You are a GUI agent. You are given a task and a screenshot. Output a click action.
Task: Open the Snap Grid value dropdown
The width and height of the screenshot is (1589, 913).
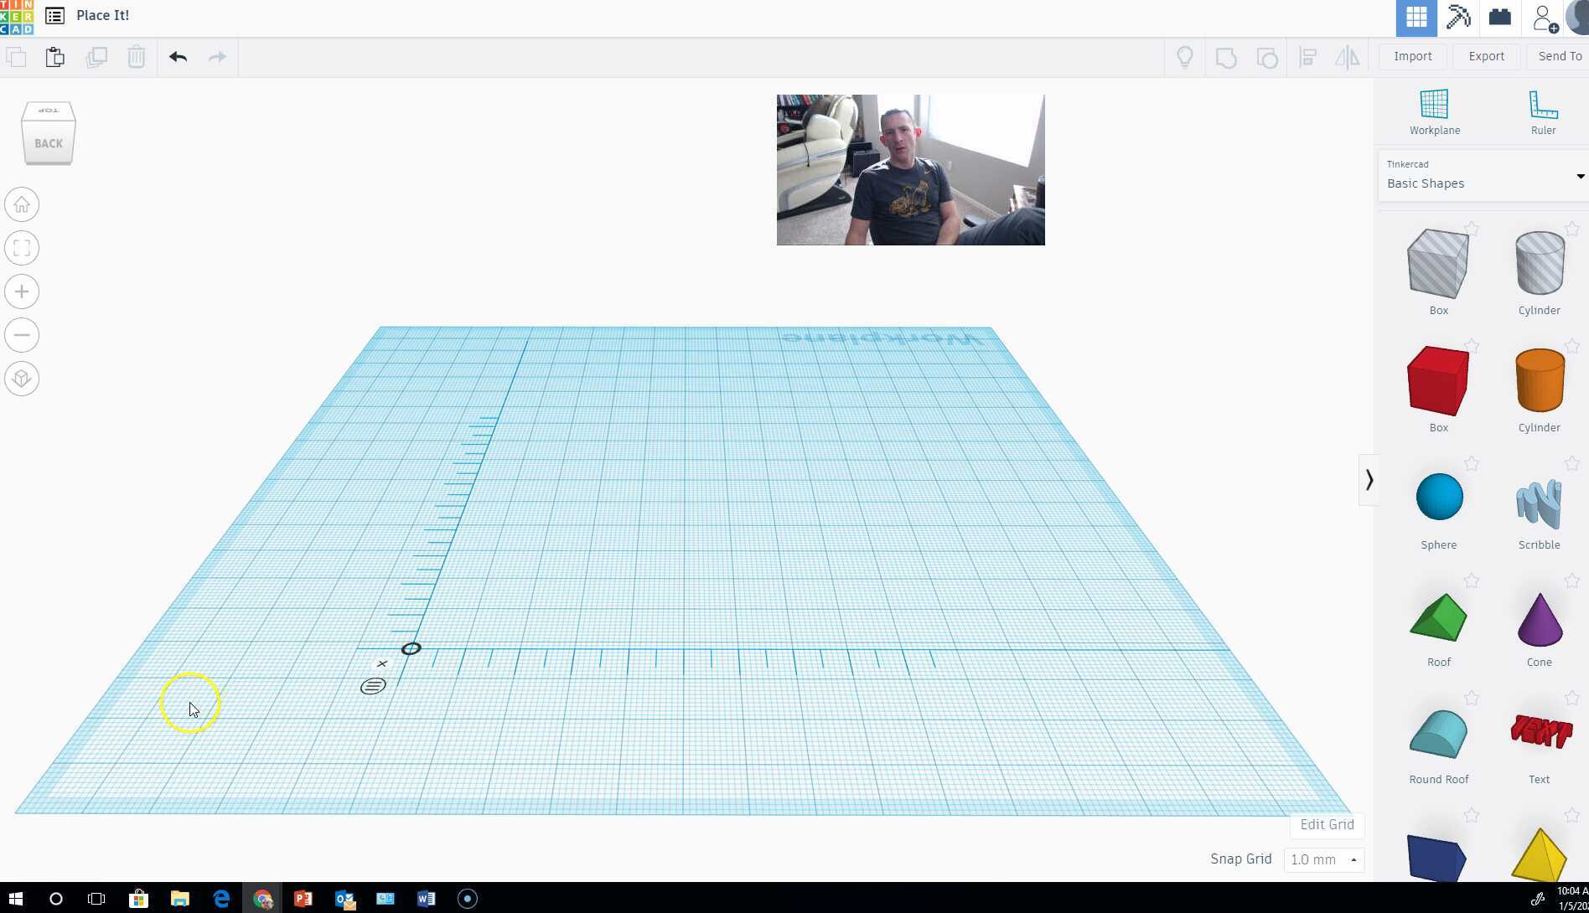pos(1353,859)
